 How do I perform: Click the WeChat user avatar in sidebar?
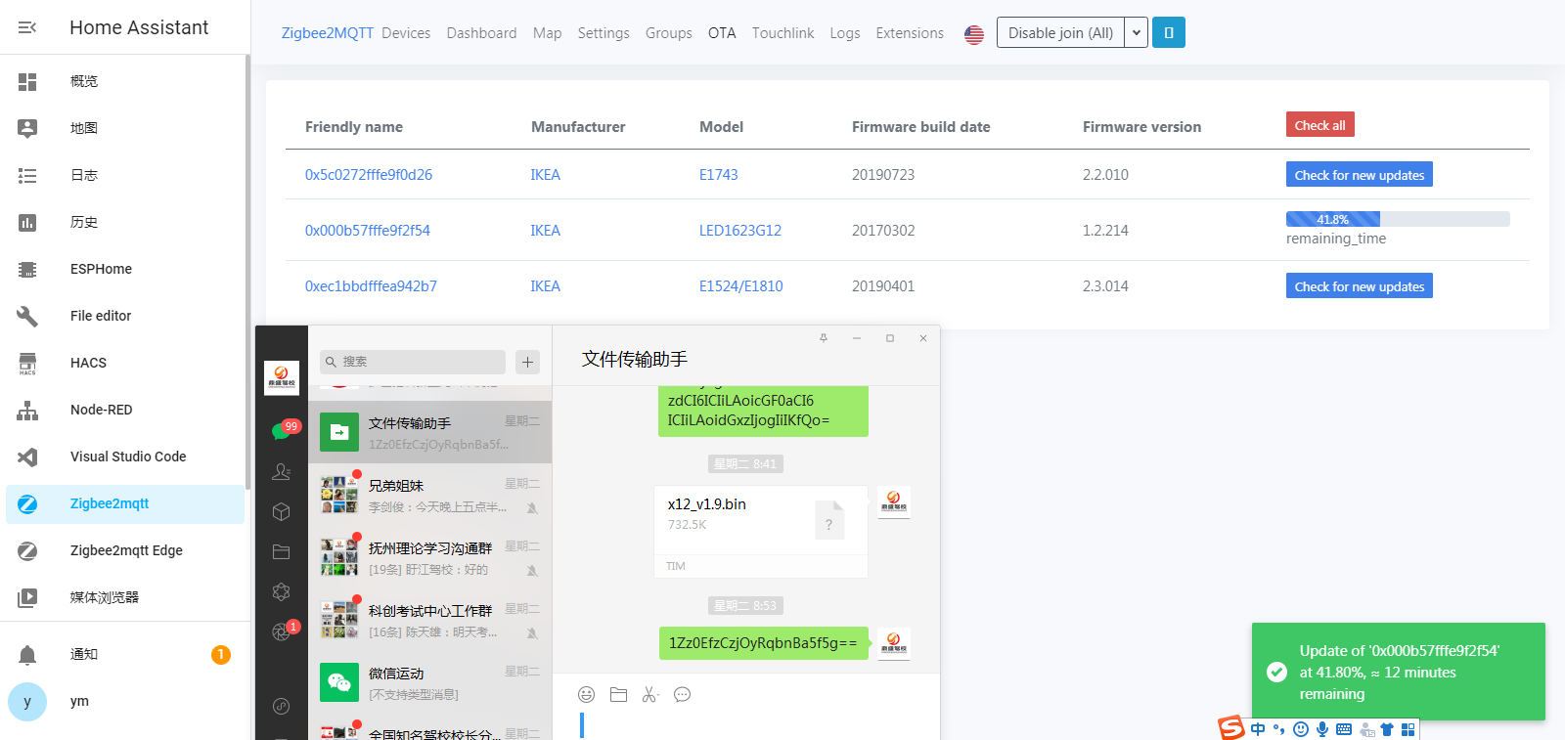tap(282, 377)
